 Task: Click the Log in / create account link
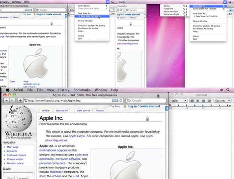click(144, 106)
